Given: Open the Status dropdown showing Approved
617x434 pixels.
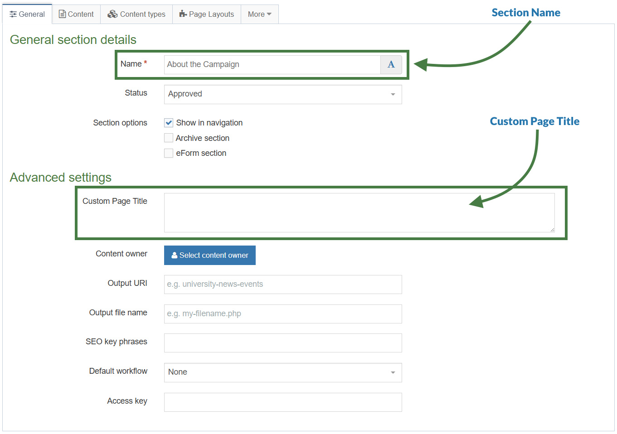Looking at the screenshot, I should coord(283,94).
